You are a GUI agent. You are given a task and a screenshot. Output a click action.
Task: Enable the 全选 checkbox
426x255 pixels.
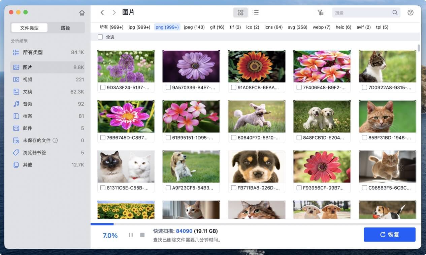click(x=100, y=37)
